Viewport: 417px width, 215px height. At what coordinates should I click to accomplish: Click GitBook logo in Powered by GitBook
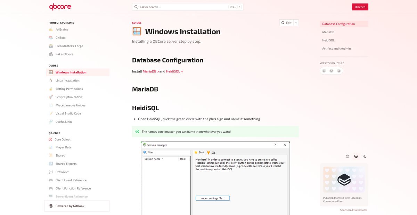51,206
